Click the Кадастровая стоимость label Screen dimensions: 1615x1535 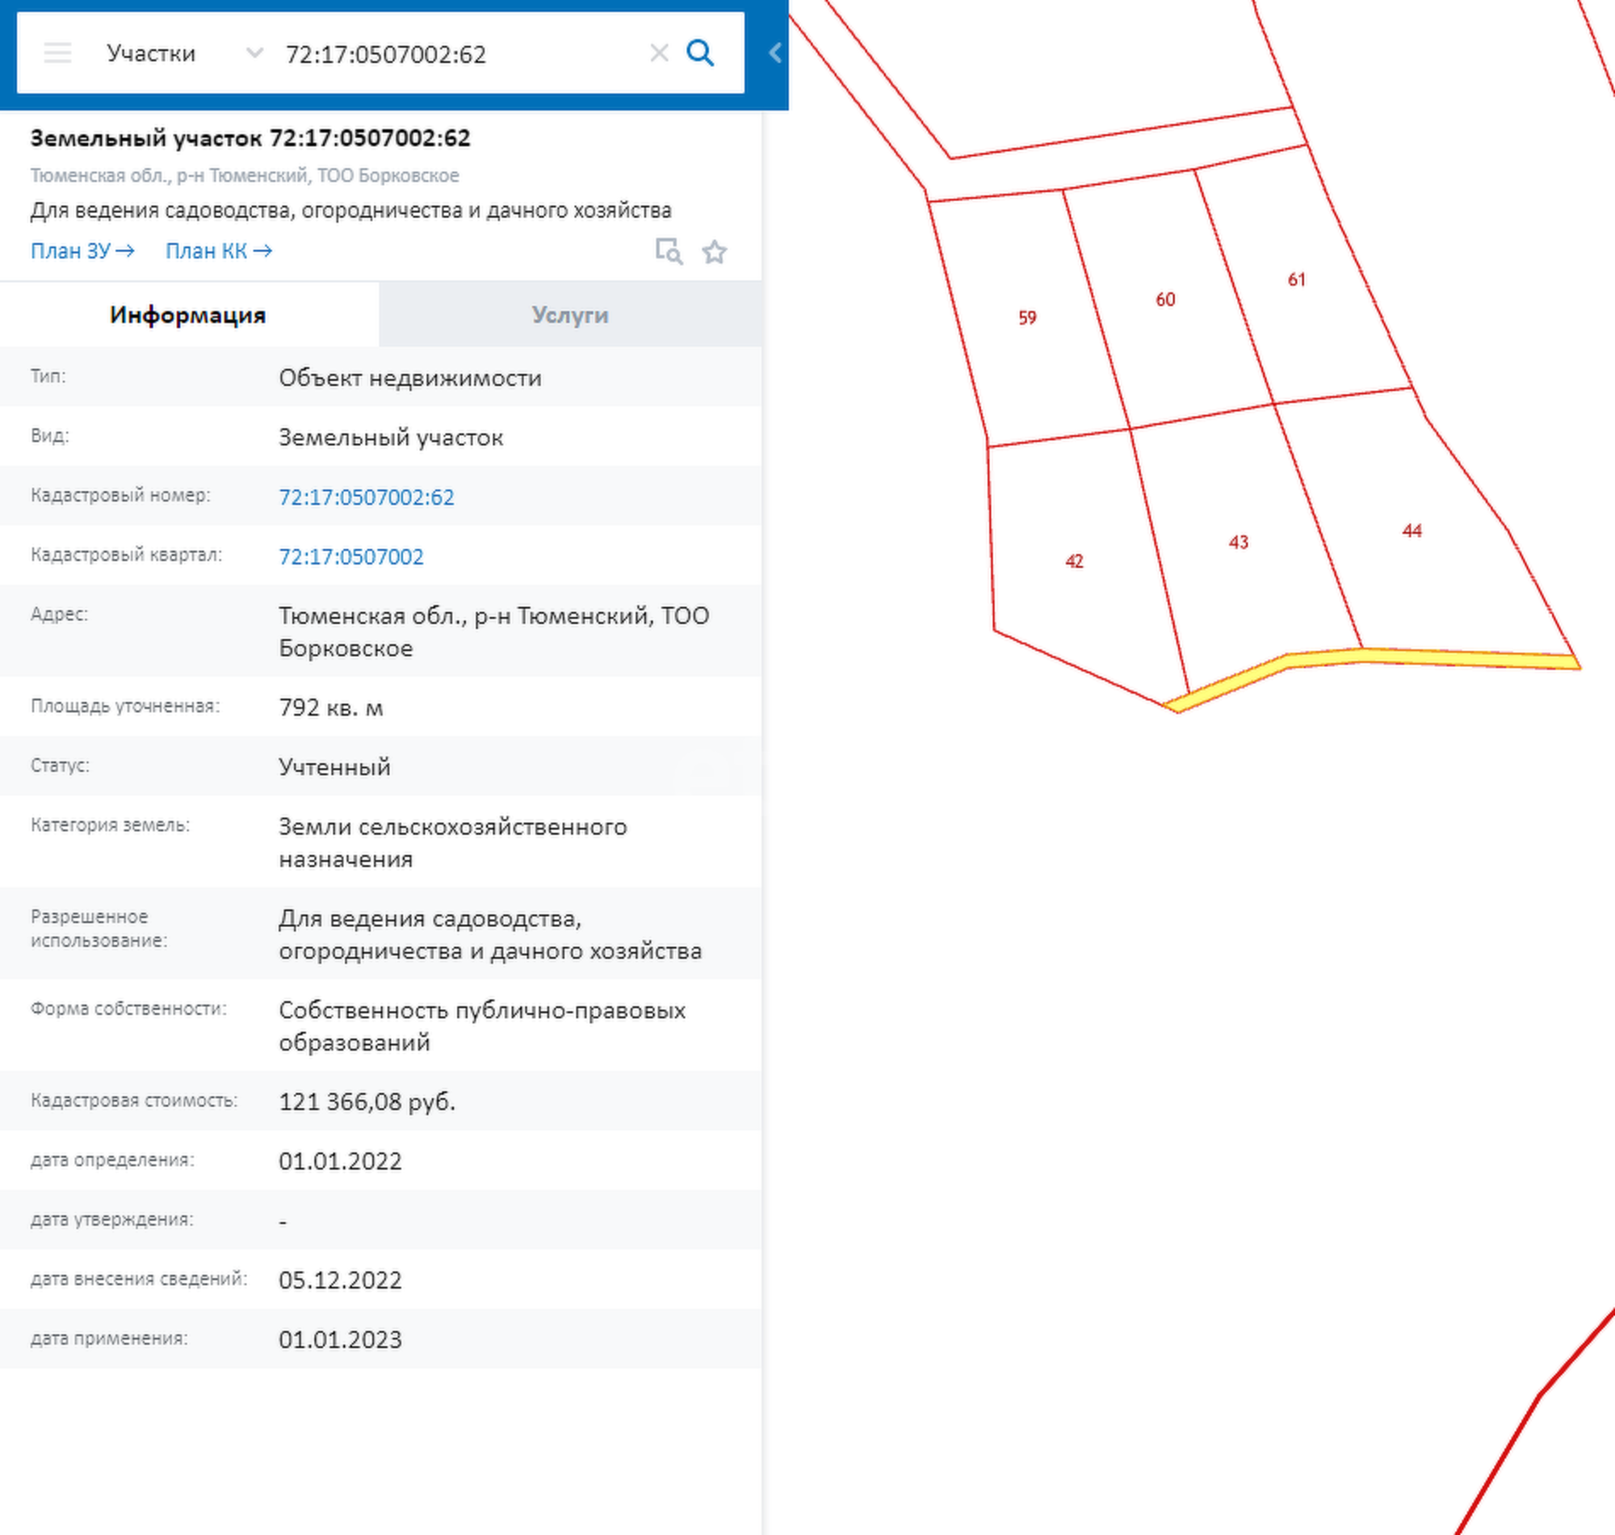[x=134, y=1101]
